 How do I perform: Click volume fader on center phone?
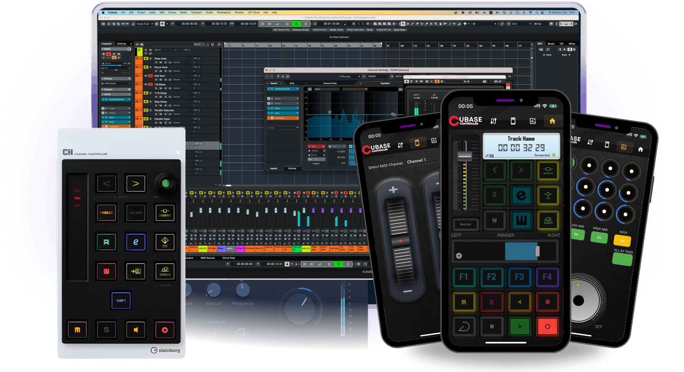[465, 156]
